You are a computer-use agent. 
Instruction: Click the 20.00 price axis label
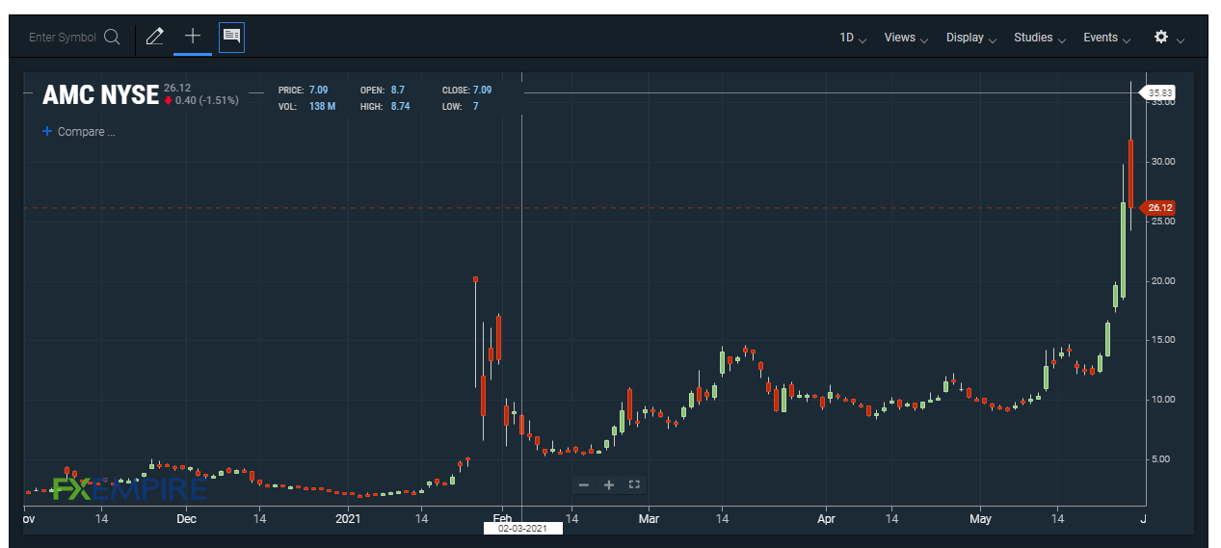click(1163, 280)
